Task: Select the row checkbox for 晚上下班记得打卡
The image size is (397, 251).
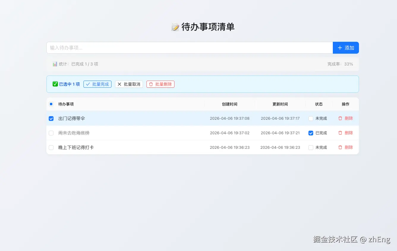Action: tap(51, 148)
